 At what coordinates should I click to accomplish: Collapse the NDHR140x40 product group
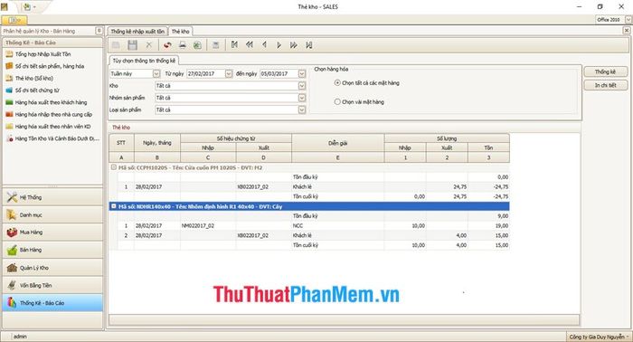click(114, 206)
